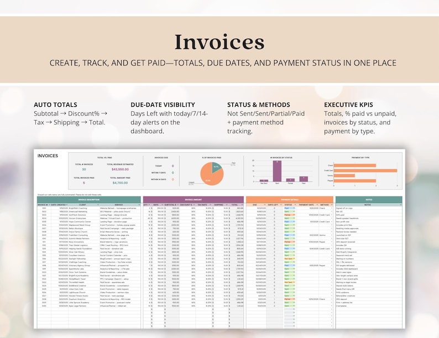Open the INVOICE # column filter arrow
Viewport: 439px width, 338px height.
50,205
